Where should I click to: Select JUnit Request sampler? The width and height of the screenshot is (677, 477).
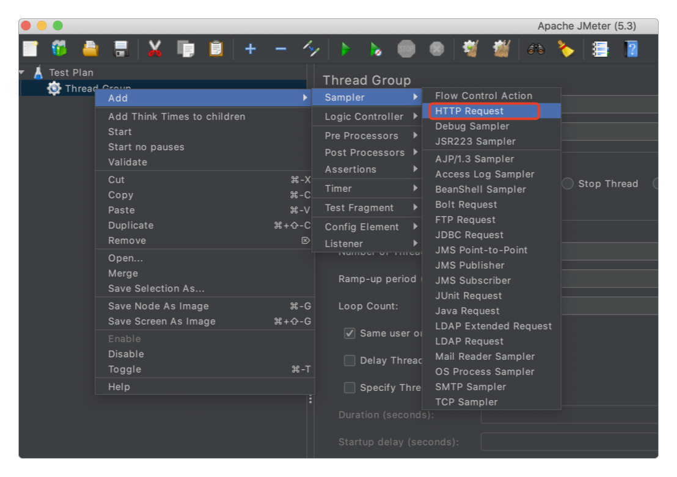pyautogui.click(x=492, y=296)
